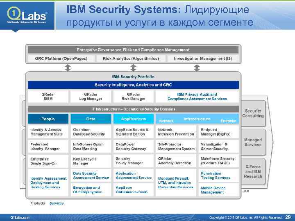The width and height of the screenshot is (295, 221).
Task: Select Identity & Access Management Suite
Action: (48, 132)
